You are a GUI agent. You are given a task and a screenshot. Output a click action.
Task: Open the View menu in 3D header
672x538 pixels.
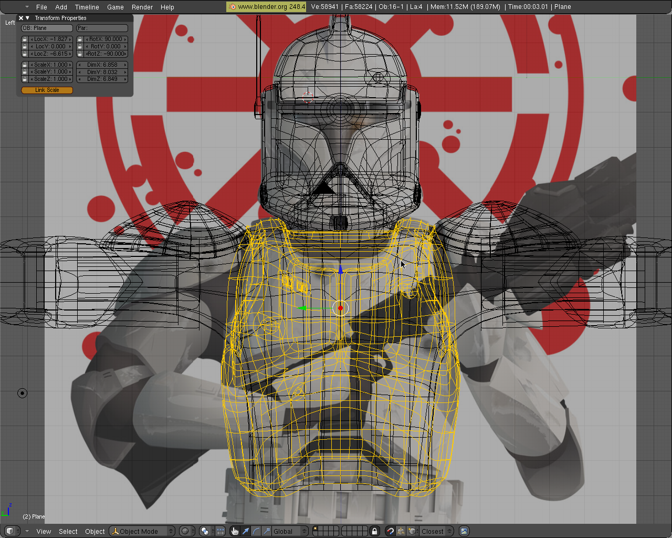[x=44, y=531]
